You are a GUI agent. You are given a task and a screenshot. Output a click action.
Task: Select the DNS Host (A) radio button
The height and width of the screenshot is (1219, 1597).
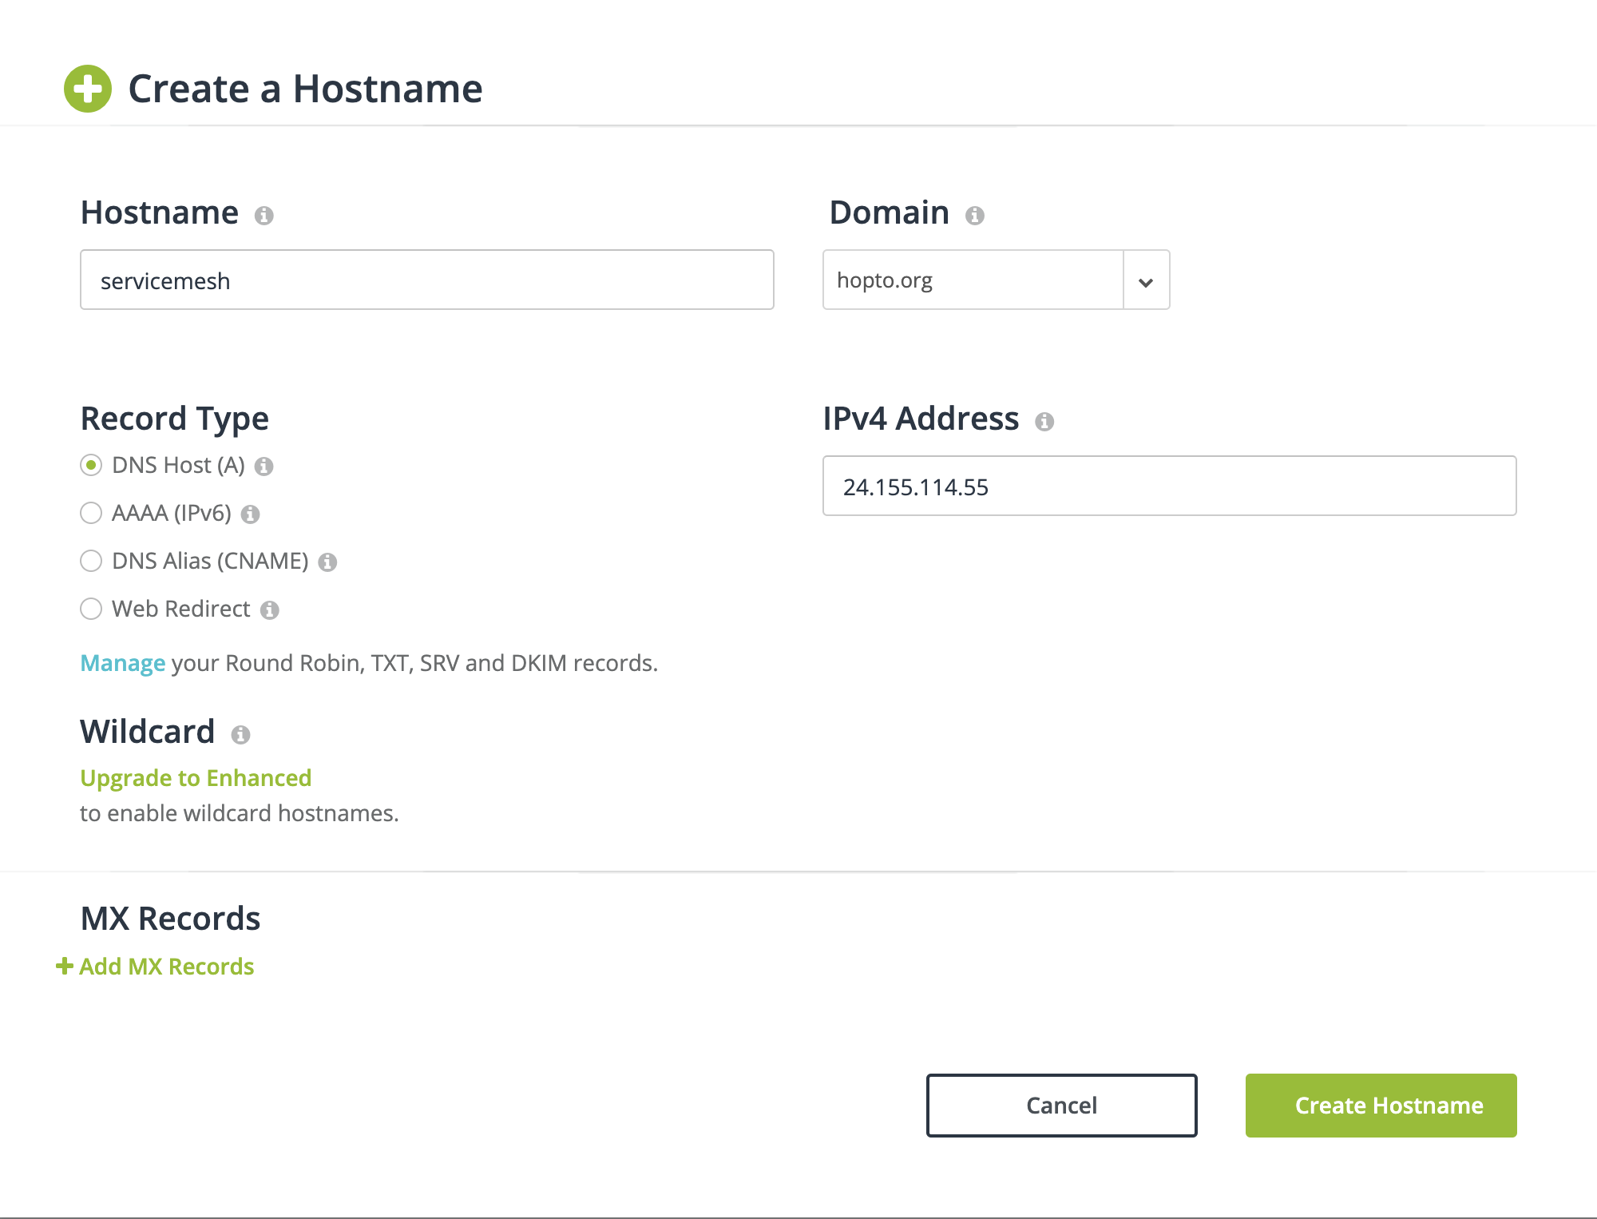pos(91,465)
